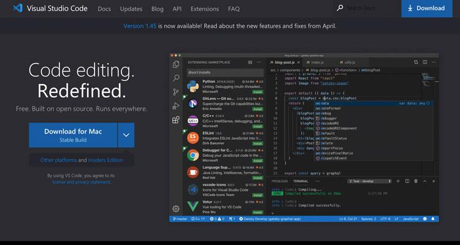460x245 pixels.
Task: Open the Updates navigation item
Action: click(x=131, y=9)
